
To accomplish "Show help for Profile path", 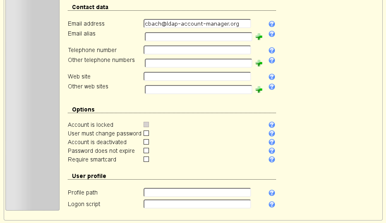I will [272, 193].
